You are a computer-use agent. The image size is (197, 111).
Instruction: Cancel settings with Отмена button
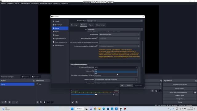click(129, 86)
